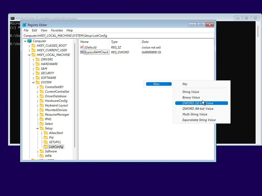Select the BypassRAMCheck value name

(x=96, y=52)
